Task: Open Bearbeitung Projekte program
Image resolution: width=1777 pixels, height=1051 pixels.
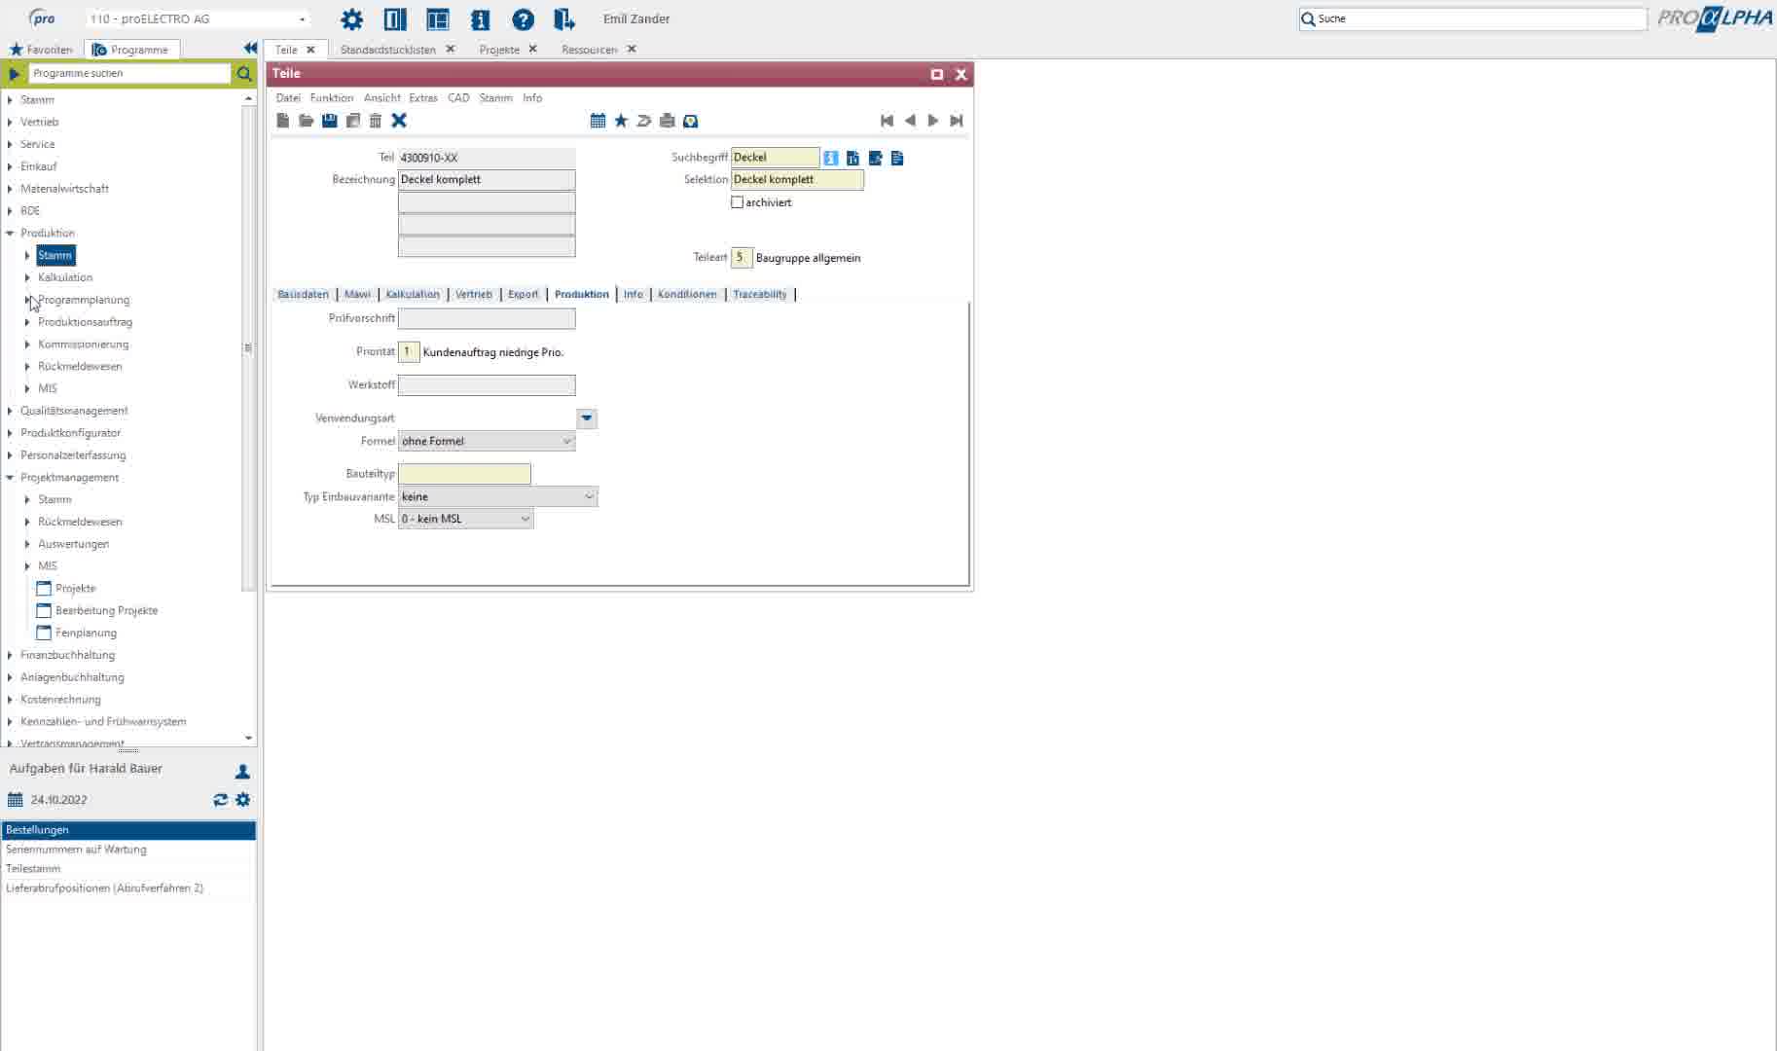Action: 106,610
